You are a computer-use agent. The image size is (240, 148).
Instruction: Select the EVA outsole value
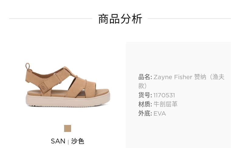[159, 113]
